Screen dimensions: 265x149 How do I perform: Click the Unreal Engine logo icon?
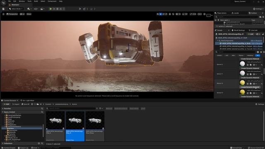(x=3, y=3)
